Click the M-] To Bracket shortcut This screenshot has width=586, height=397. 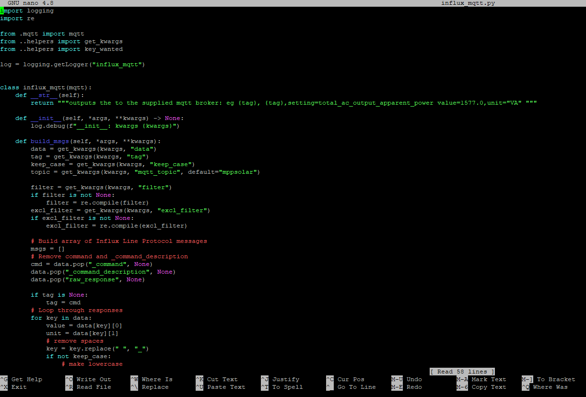tap(549, 379)
